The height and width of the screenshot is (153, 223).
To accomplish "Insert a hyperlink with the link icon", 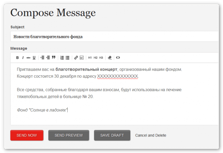I will 76,58.
